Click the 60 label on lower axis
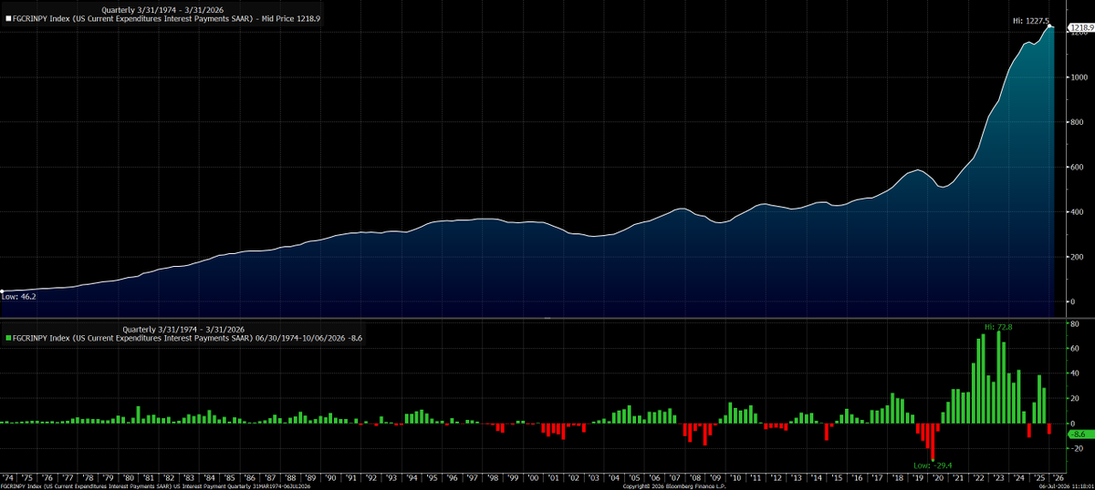This screenshot has height=490, width=1095. pyautogui.click(x=1075, y=348)
